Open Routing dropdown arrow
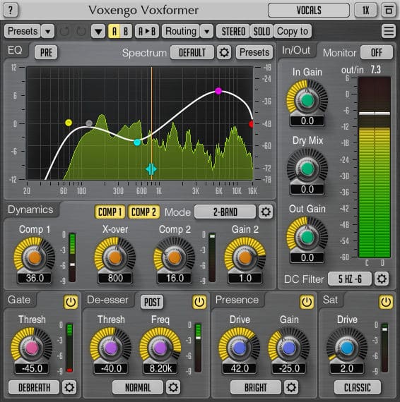The image size is (400, 402). pyautogui.click(x=206, y=31)
